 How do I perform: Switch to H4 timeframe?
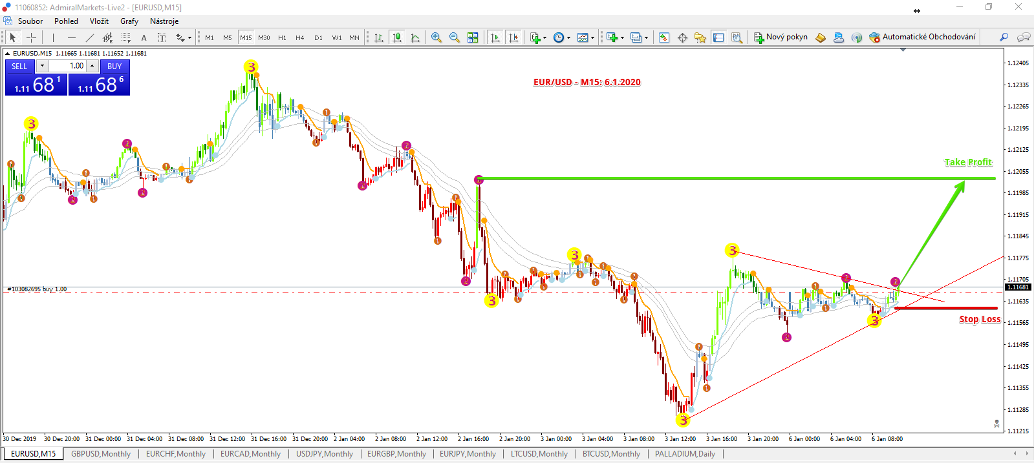(x=300, y=37)
